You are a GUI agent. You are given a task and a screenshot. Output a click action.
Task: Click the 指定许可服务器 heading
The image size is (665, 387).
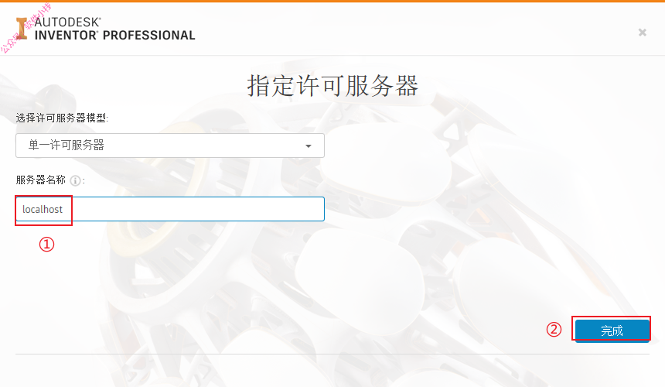[x=332, y=86]
